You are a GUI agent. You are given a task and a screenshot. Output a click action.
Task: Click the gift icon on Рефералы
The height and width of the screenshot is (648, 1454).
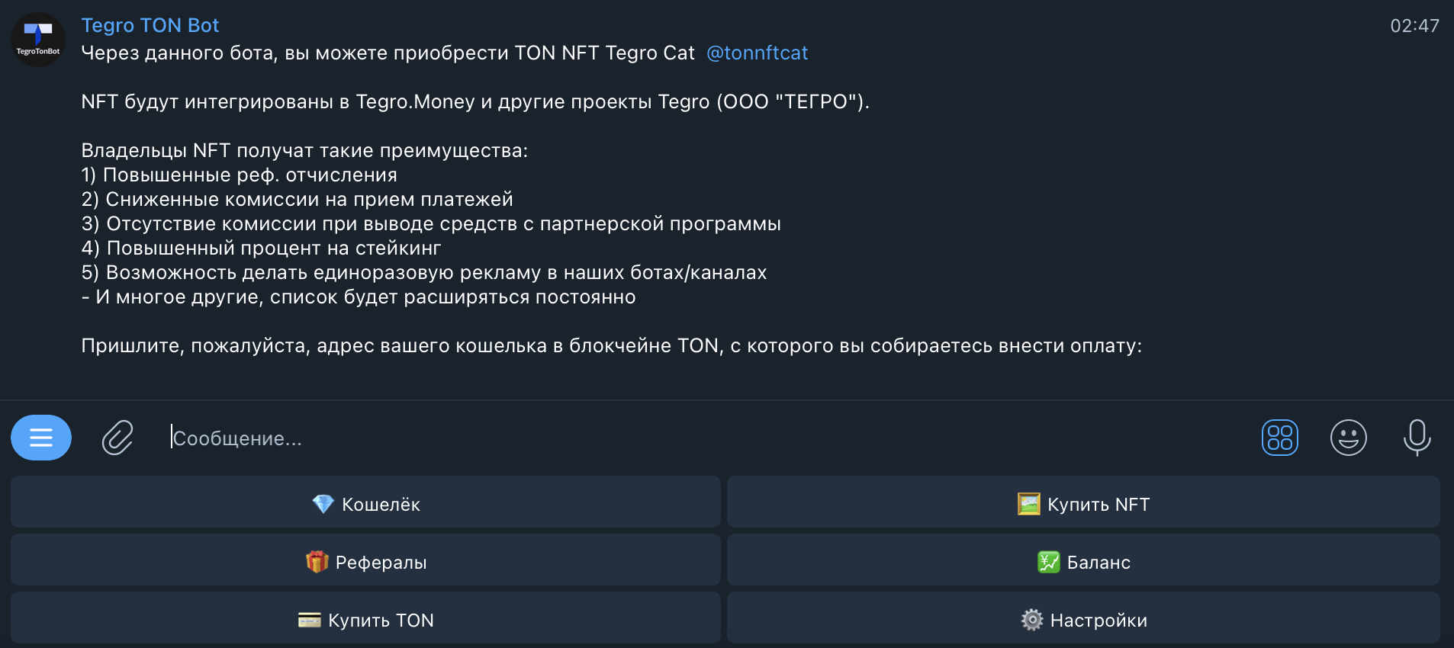[317, 562]
